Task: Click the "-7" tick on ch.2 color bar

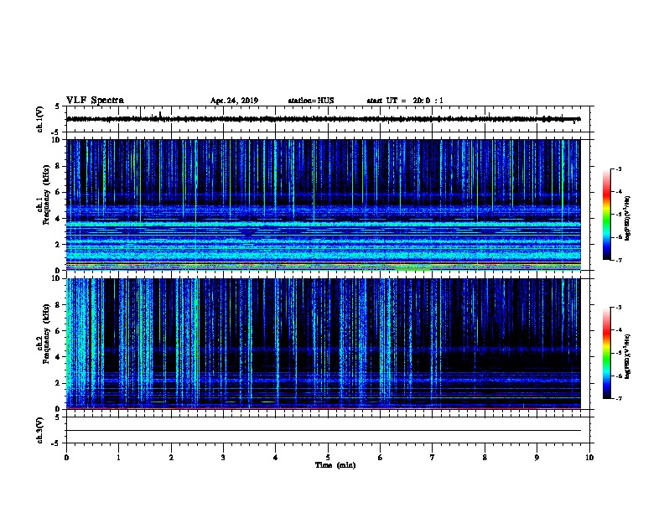Action: coord(619,398)
